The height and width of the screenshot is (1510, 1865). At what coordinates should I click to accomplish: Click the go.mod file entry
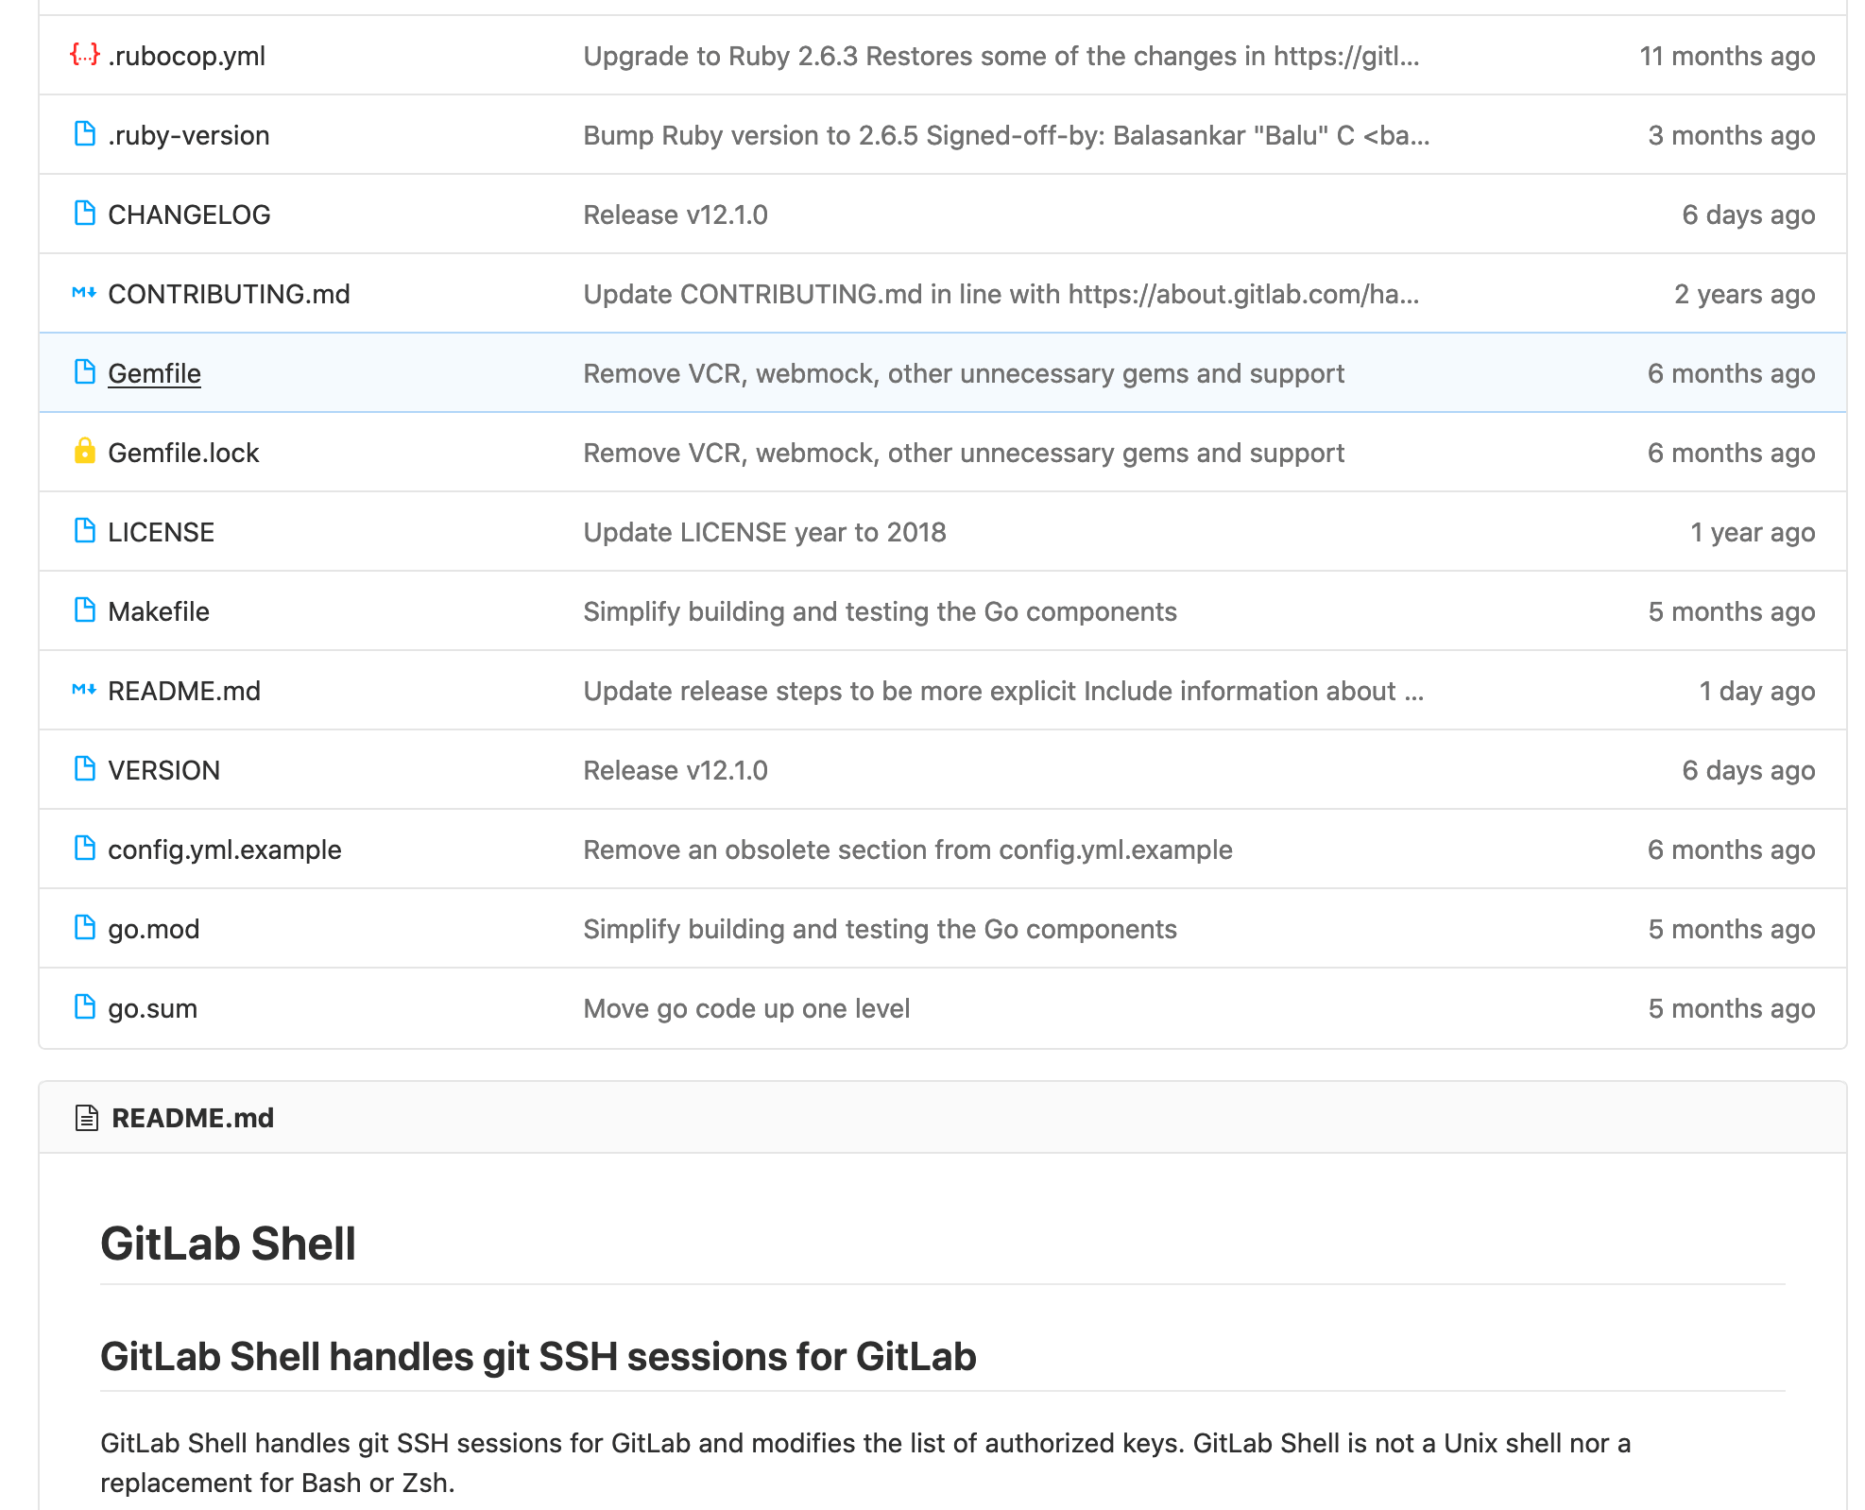154,928
